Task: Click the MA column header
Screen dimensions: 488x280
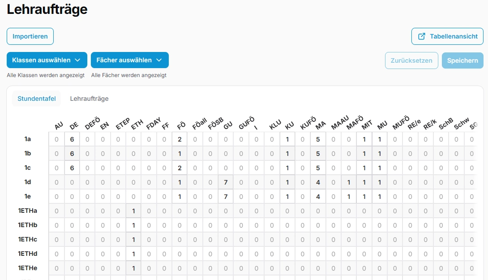Action: tap(320, 126)
